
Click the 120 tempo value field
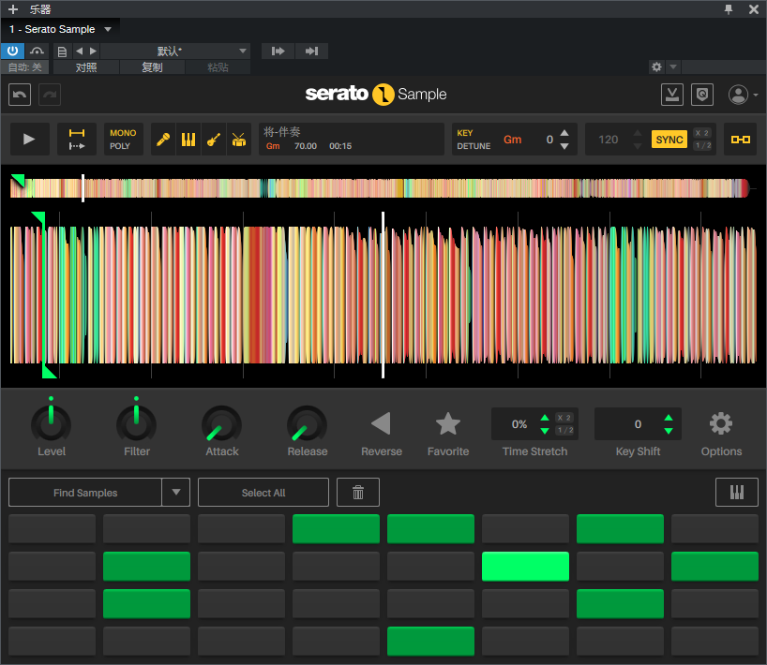click(608, 140)
